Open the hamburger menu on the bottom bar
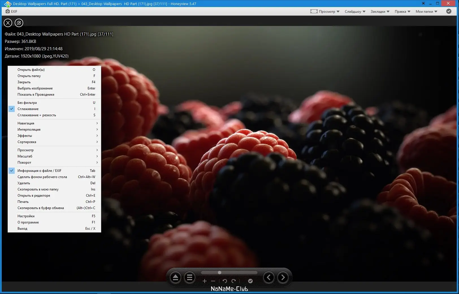 pos(190,277)
